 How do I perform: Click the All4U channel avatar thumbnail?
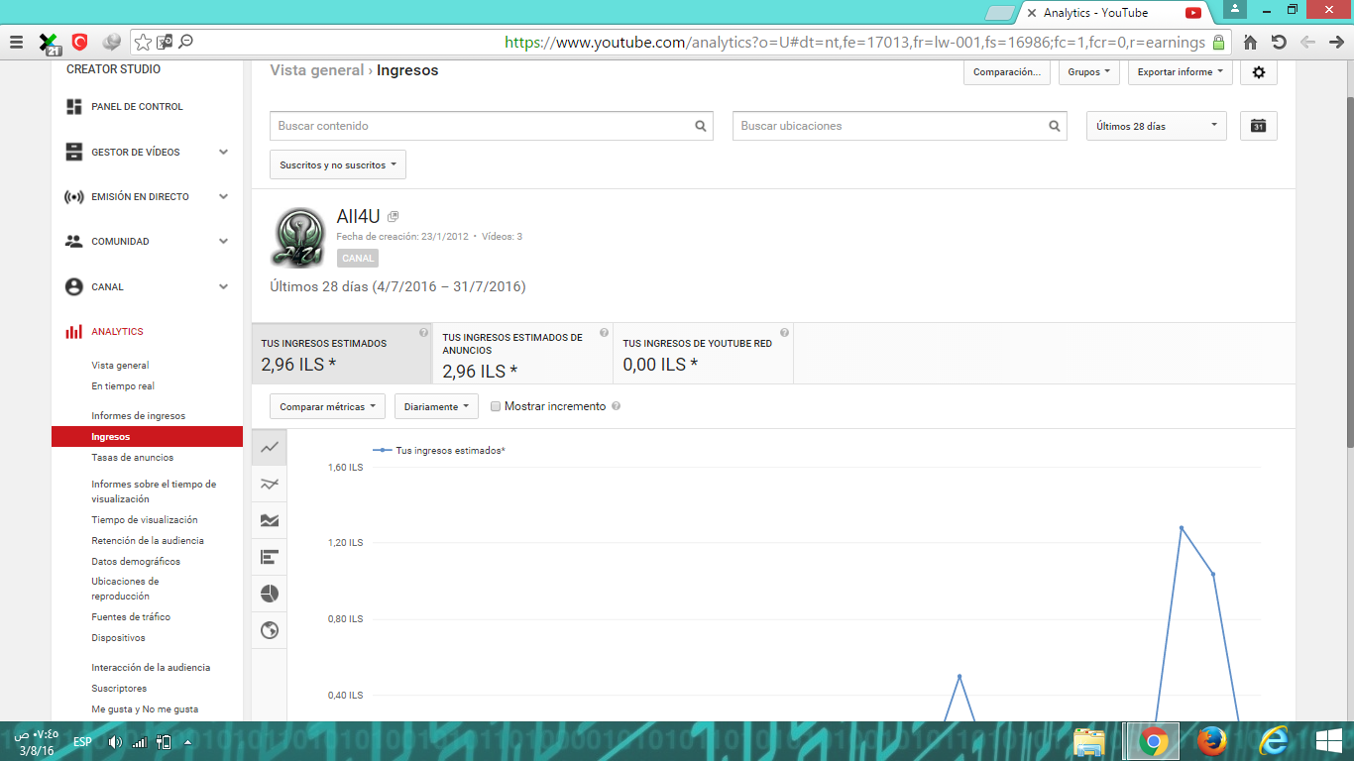point(297,236)
